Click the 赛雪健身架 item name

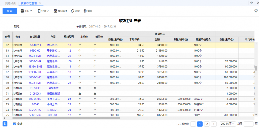pyautogui.click(x=53, y=94)
